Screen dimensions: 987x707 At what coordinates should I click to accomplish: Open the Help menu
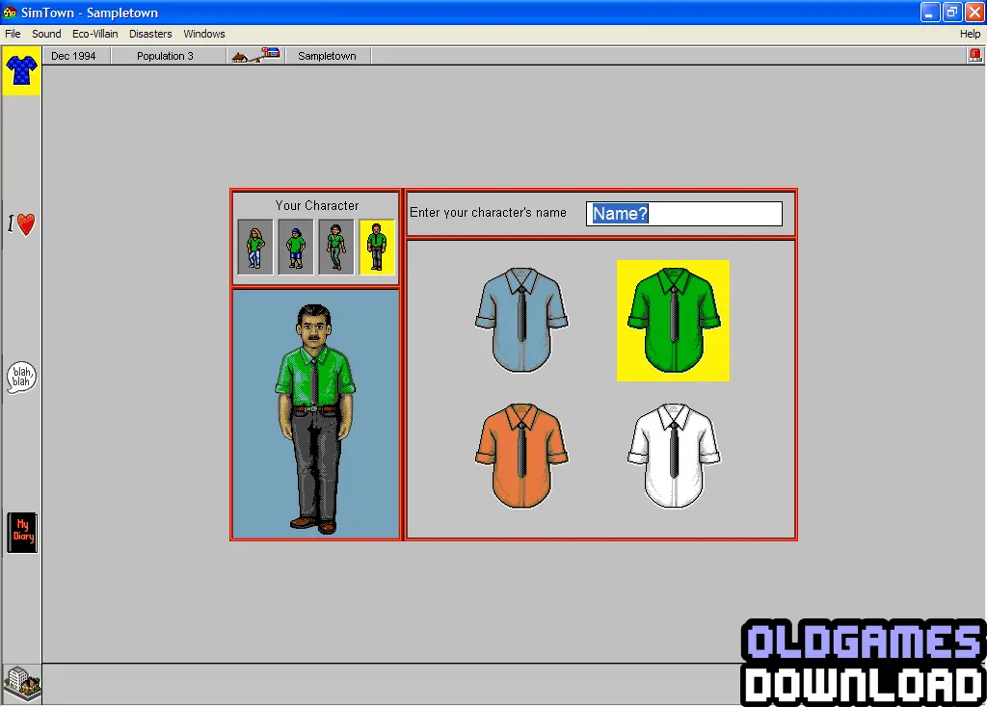point(970,34)
